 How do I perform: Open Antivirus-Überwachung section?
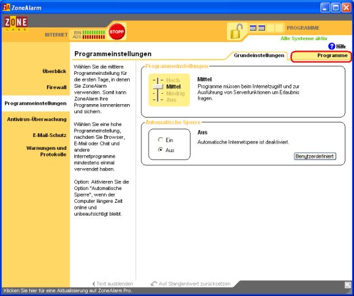pos(37,119)
